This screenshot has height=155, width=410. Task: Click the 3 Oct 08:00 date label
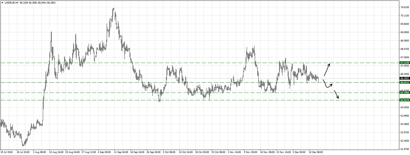pos(169,152)
